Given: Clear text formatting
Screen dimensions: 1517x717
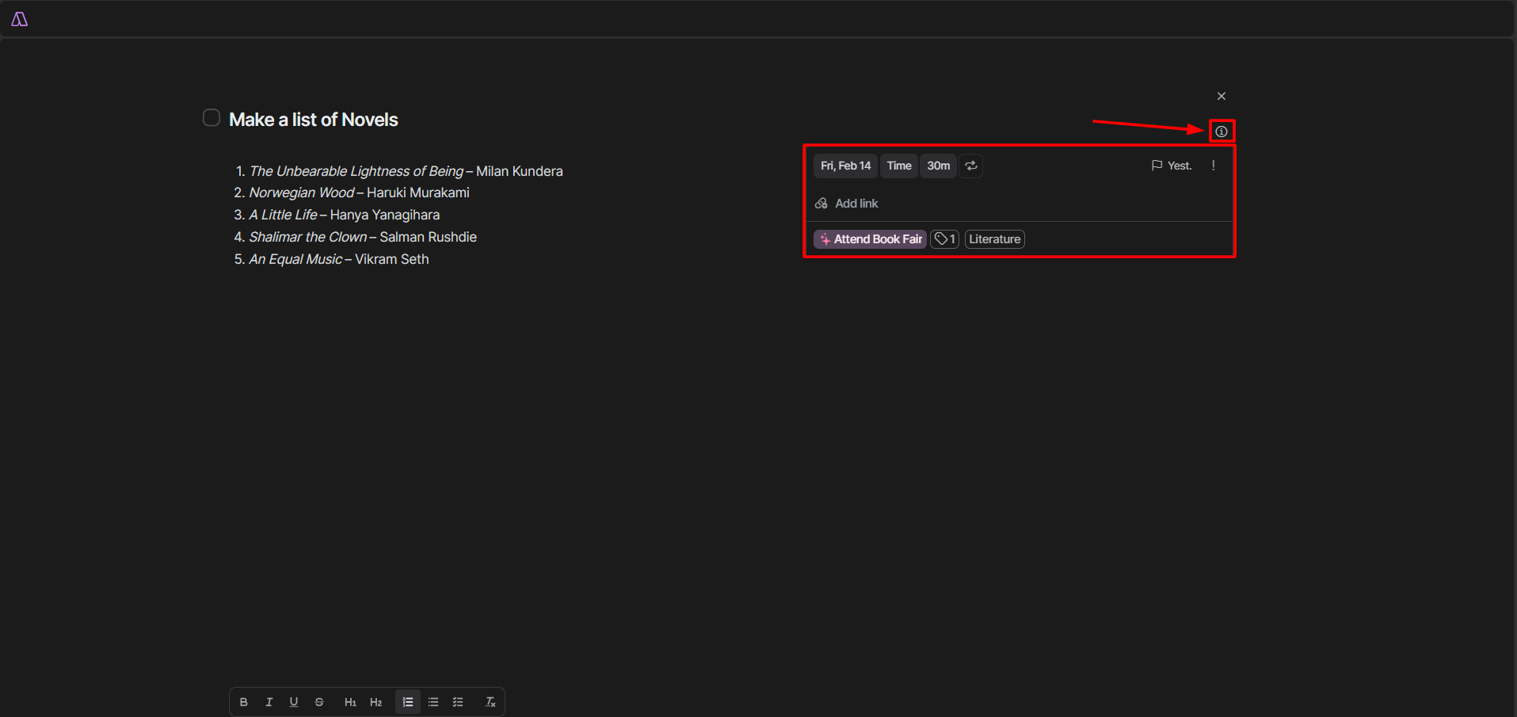Looking at the screenshot, I should coord(490,702).
